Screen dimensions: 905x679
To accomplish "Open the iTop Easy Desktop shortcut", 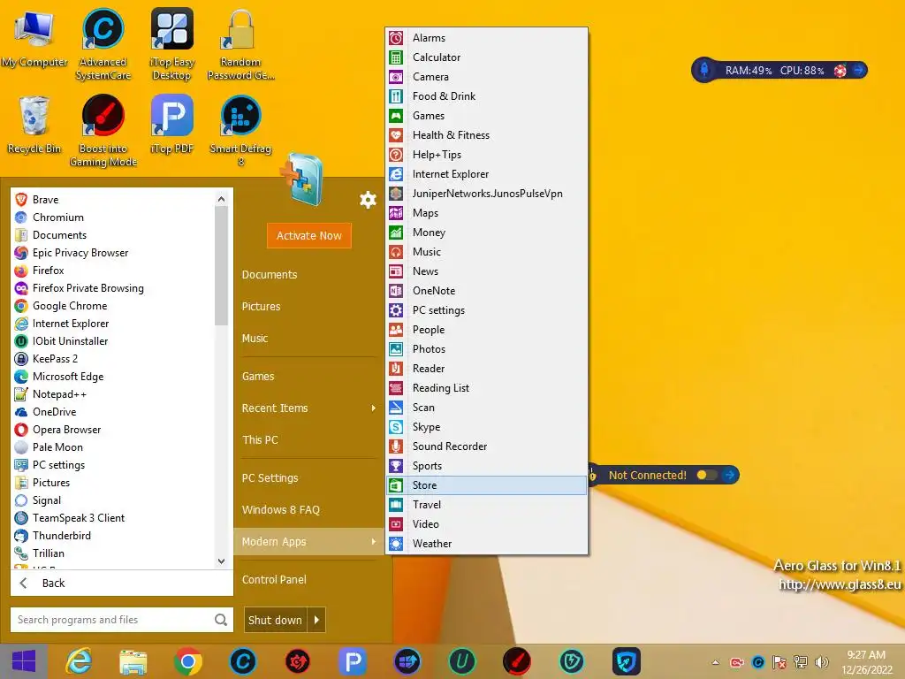I will pos(172,44).
